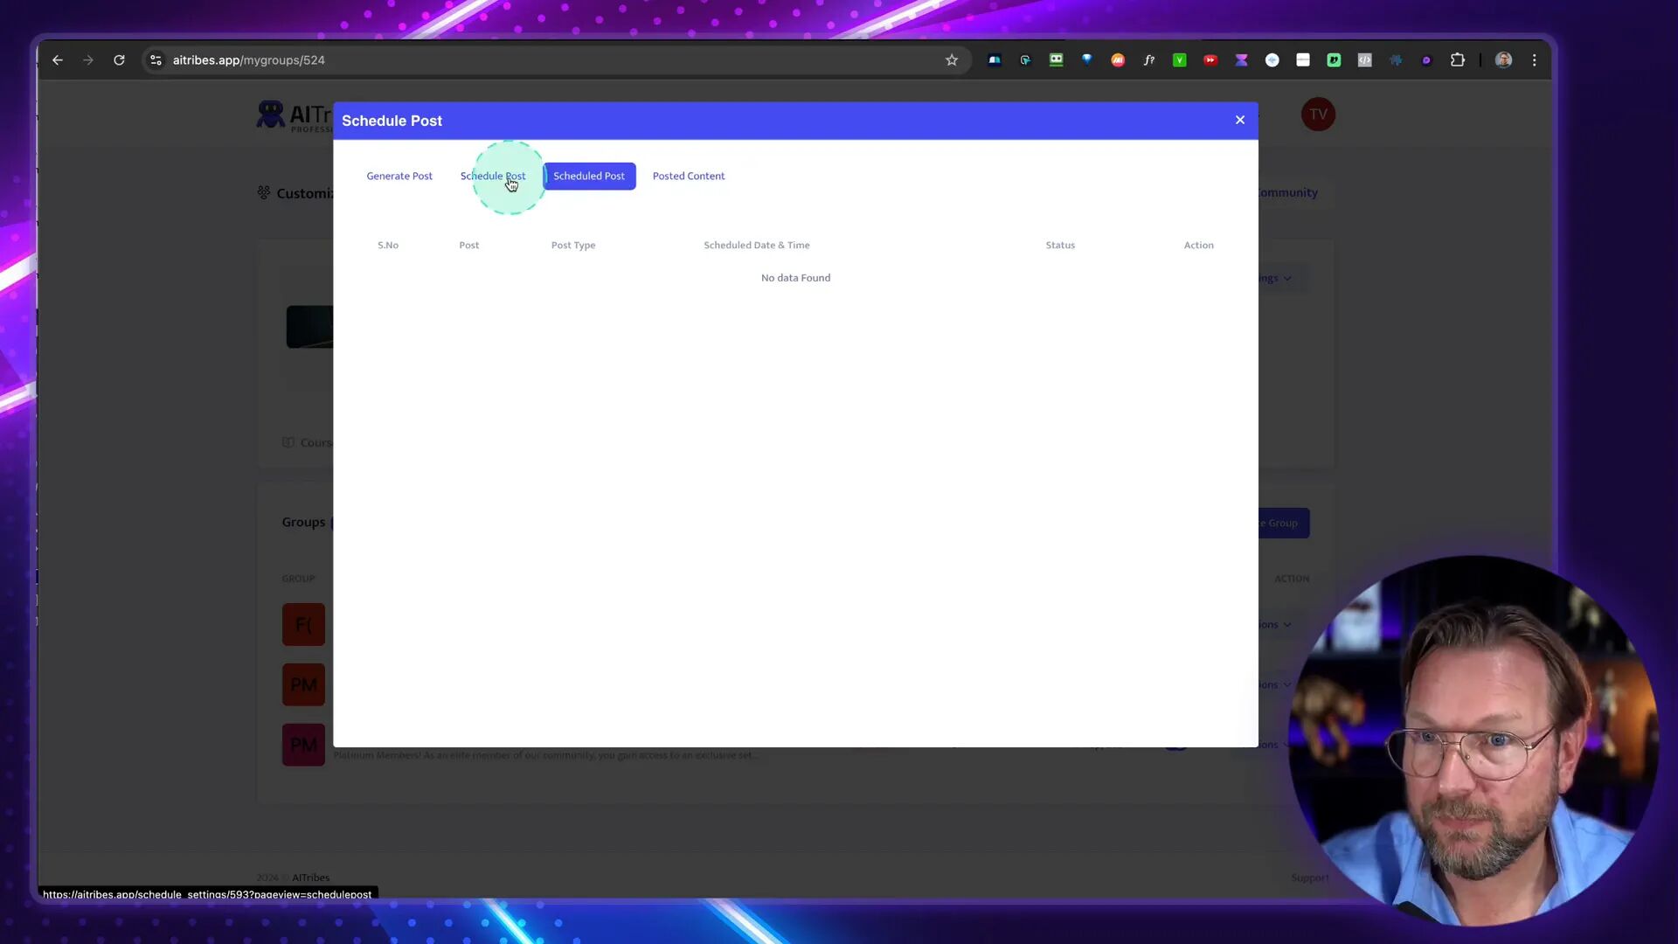Click the Generate Post tab
Image resolution: width=1678 pixels, height=944 pixels.
pos(400,175)
